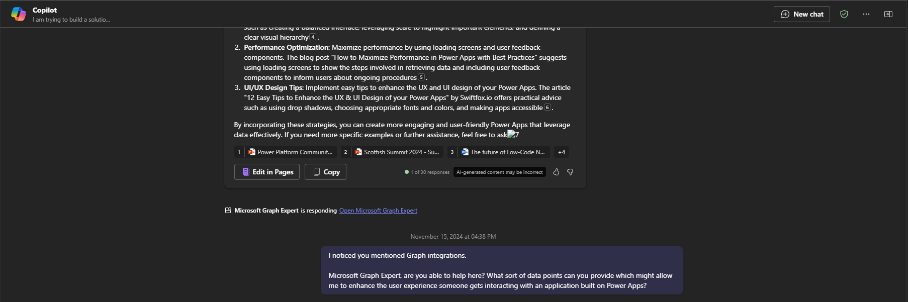
Task: Give the response a thumbs down
Action: 570,172
